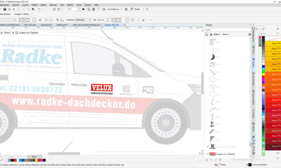
Task: Expand the VELUX group in Objekte list
Action: [208, 154]
